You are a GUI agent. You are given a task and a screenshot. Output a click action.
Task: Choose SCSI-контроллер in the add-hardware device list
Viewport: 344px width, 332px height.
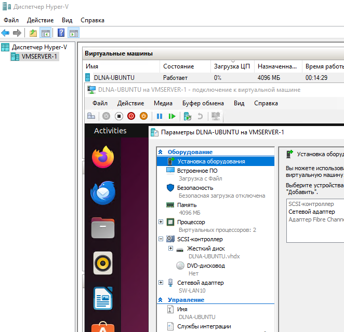[x=311, y=204]
